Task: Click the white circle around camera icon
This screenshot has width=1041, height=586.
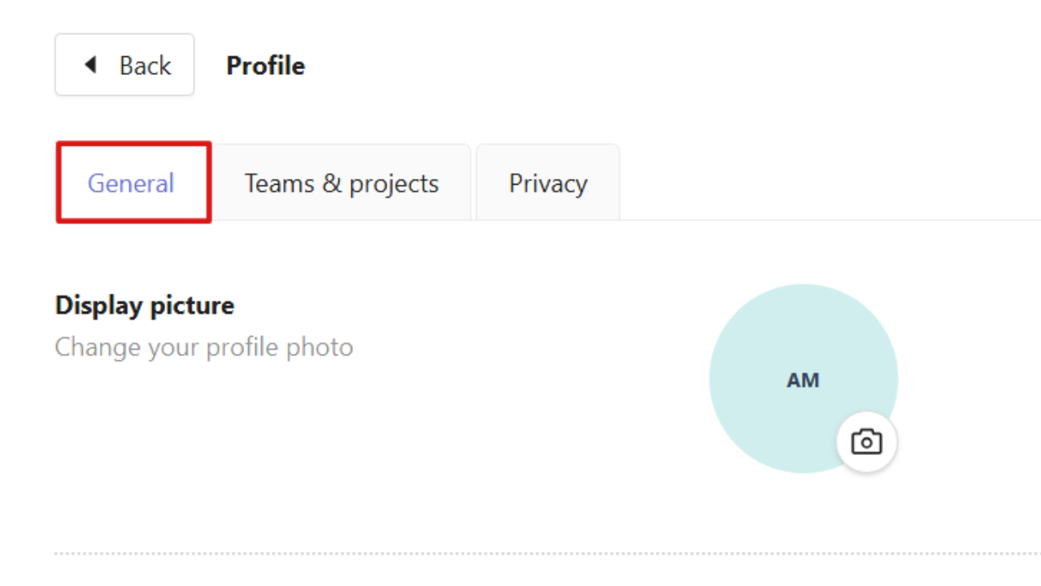Action: coord(866,442)
